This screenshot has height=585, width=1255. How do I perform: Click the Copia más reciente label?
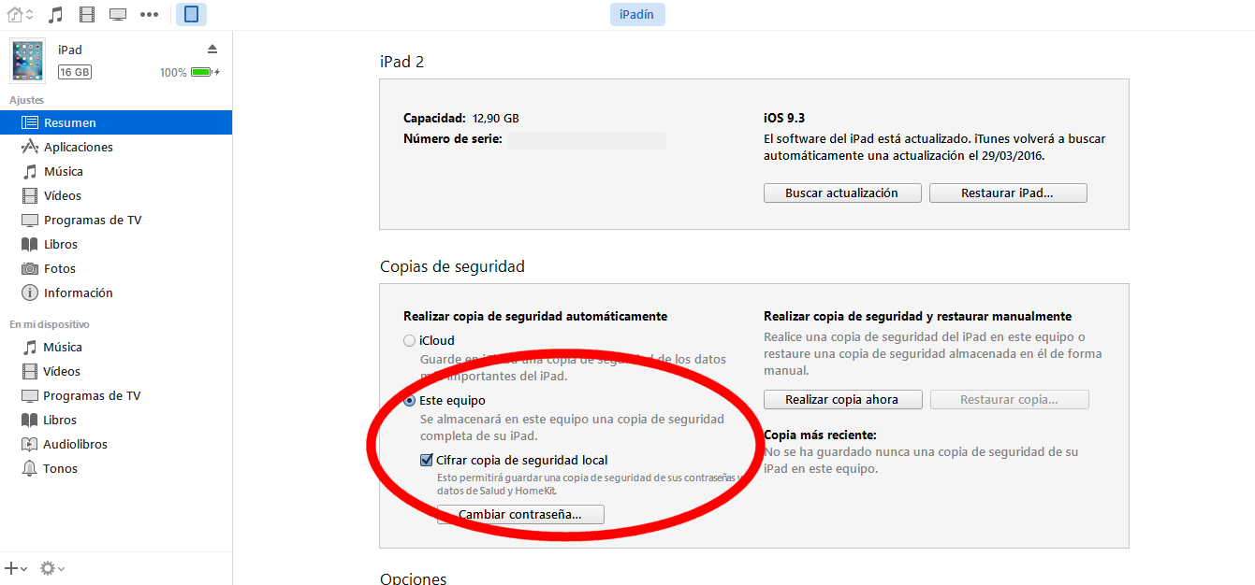pos(820,435)
